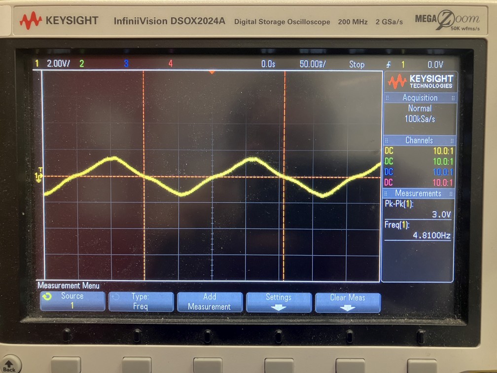Click the rising edge trigger icon
Screen dimensions: 497x373
pyautogui.click(x=388, y=65)
